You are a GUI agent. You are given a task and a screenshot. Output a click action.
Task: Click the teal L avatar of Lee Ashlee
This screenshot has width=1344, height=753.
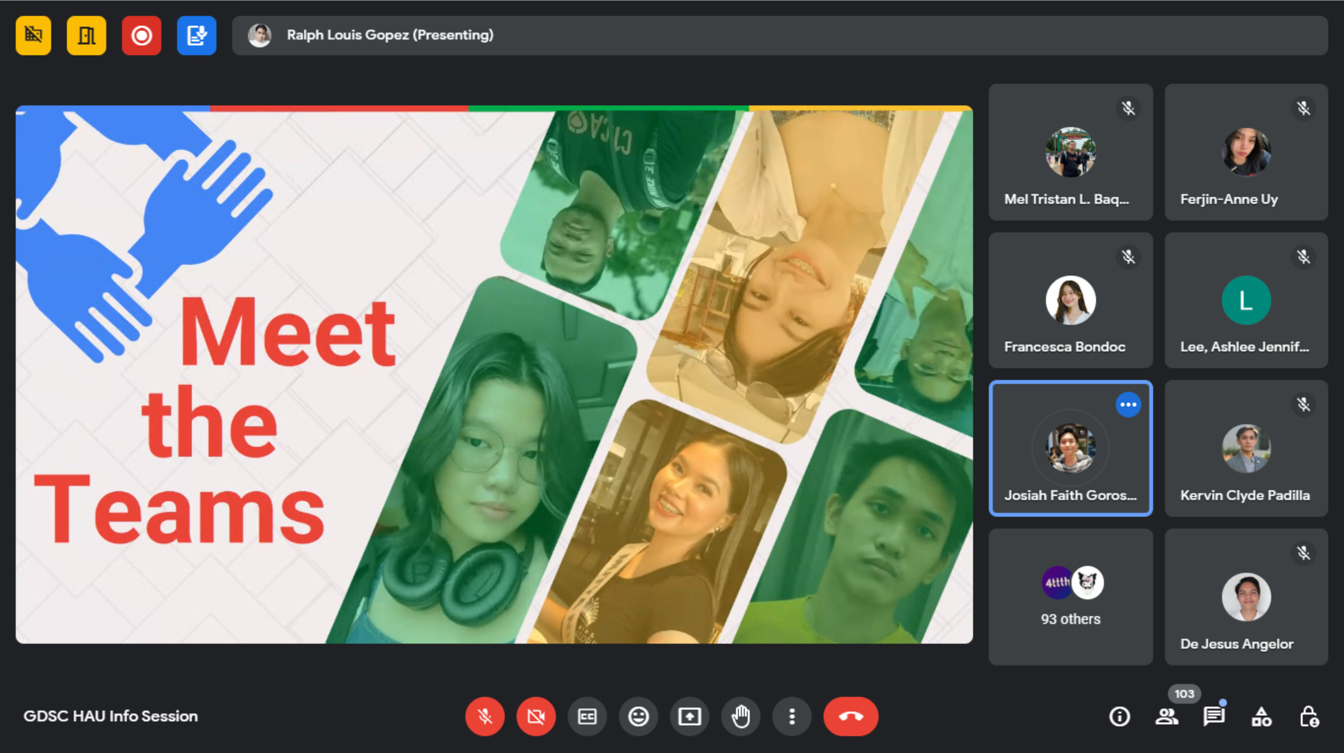coord(1246,300)
